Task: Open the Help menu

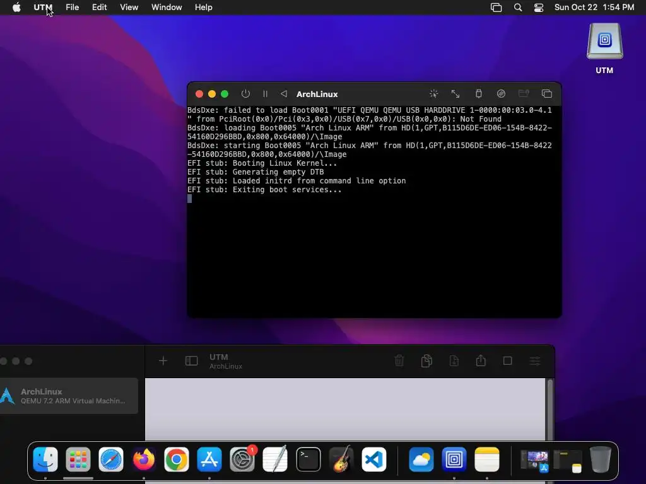Action: (204, 8)
